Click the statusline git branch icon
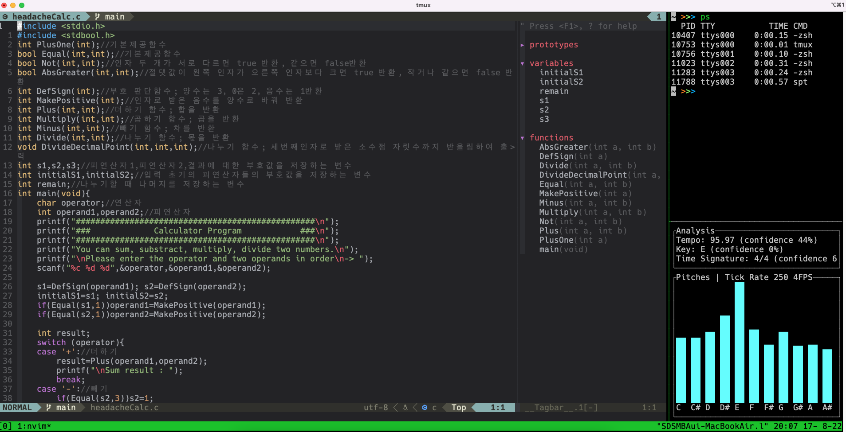846x432 pixels. click(x=49, y=408)
